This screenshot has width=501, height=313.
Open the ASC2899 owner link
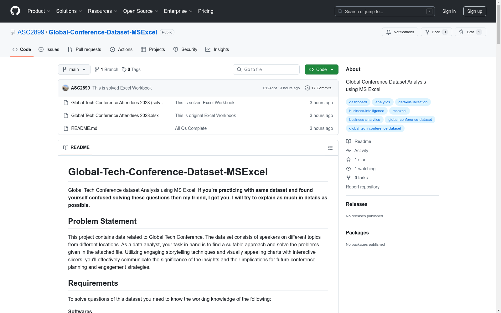point(31,32)
